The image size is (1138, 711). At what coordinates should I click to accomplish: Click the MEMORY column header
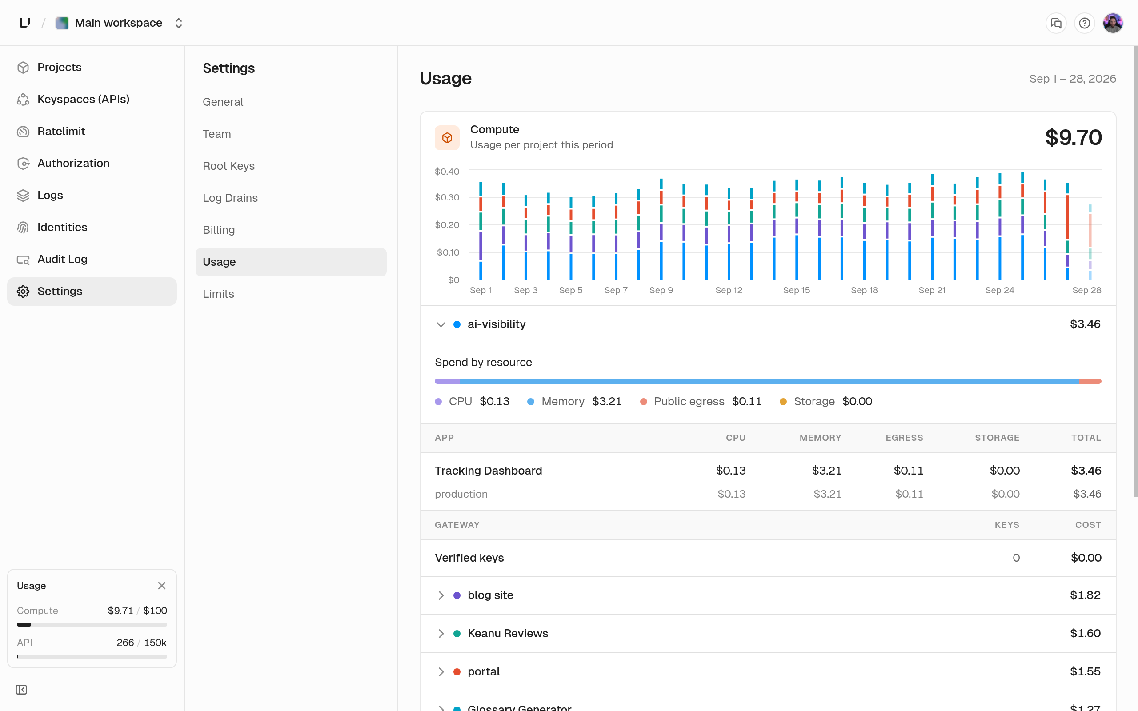click(x=820, y=438)
